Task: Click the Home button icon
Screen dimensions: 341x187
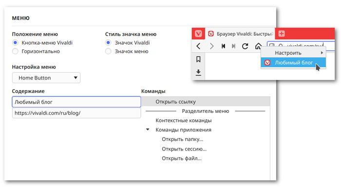Action: [x=258, y=46]
